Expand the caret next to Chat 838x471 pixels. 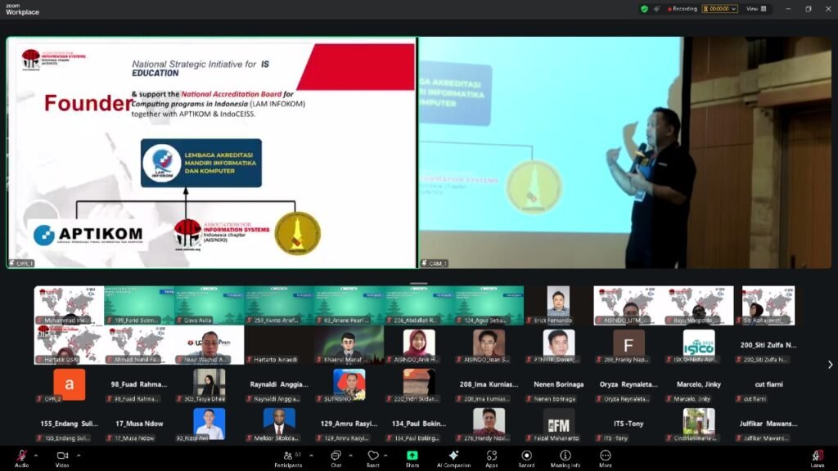(350, 455)
